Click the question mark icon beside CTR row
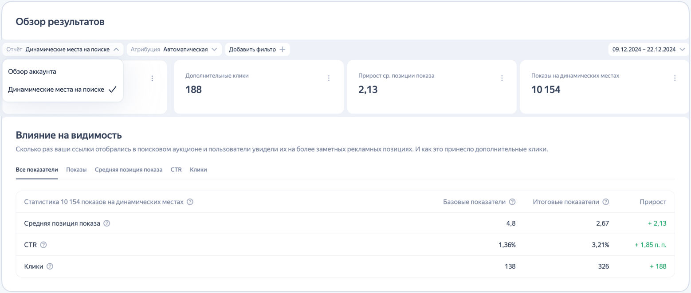Viewport: 691px width, 293px height. [x=43, y=245]
